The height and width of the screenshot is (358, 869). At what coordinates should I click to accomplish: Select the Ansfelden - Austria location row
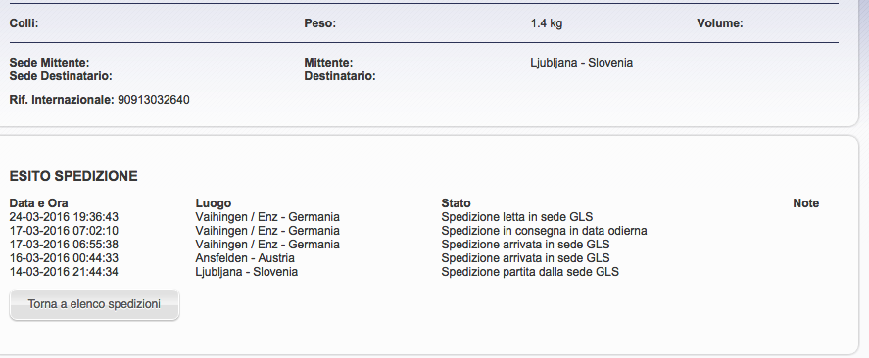[x=245, y=258]
